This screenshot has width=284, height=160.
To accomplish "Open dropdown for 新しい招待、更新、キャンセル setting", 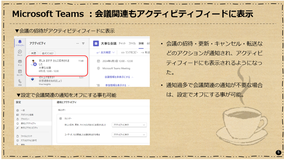I will [x=129, y=125].
